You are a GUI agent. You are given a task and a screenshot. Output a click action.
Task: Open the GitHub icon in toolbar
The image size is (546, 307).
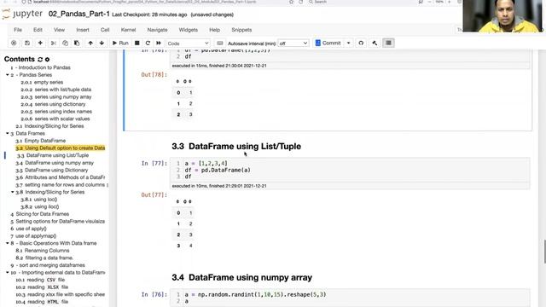click(x=361, y=43)
